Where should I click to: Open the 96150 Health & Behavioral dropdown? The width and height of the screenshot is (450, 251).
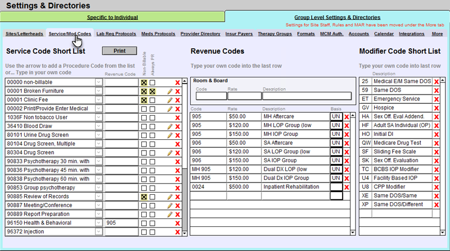coord(98,223)
